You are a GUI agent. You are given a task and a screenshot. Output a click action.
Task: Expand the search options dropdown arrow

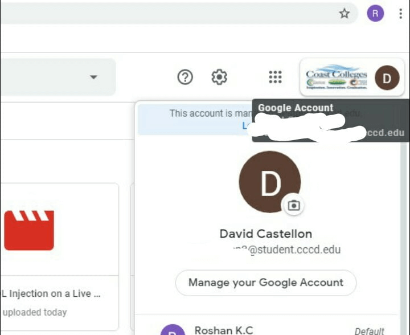point(93,77)
